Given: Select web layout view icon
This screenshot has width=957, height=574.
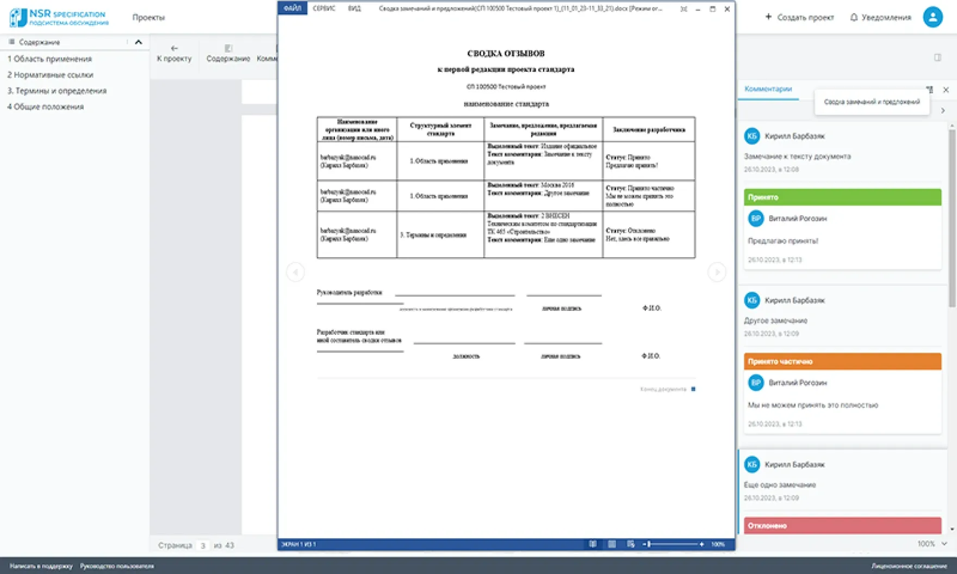Looking at the screenshot, I should click(631, 544).
